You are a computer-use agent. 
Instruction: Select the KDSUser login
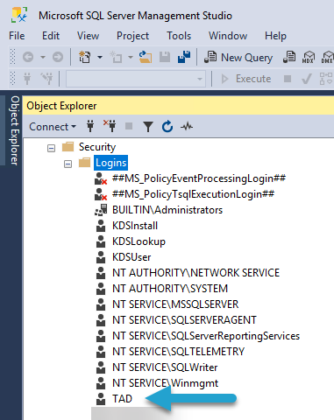click(x=131, y=257)
